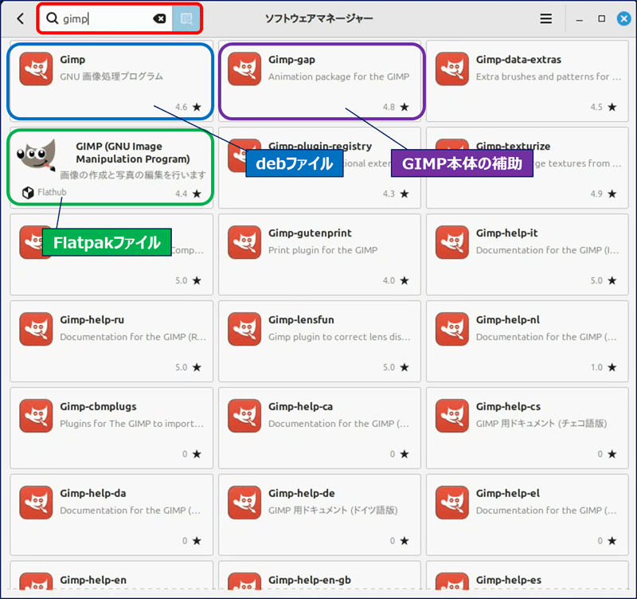
Task: Click the Gimp-help-nl package icon
Action: (451, 329)
